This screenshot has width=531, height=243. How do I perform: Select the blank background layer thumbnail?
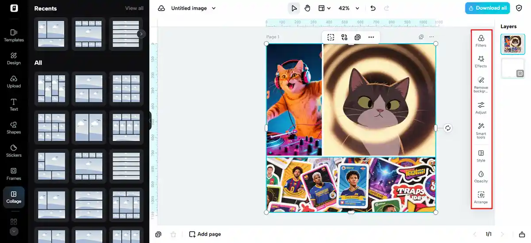click(513, 68)
